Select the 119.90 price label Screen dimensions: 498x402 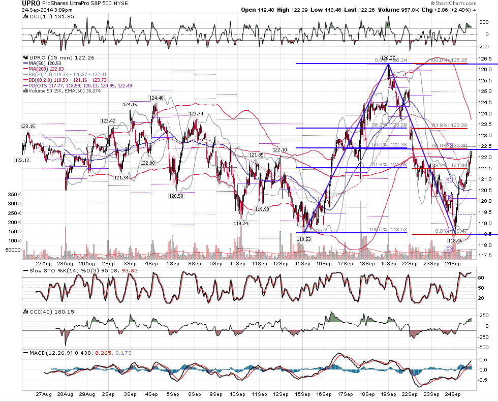[x=262, y=209]
